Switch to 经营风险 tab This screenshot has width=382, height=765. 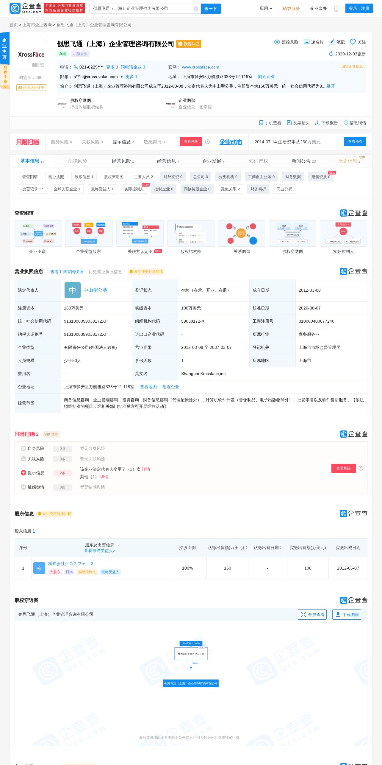(x=123, y=161)
